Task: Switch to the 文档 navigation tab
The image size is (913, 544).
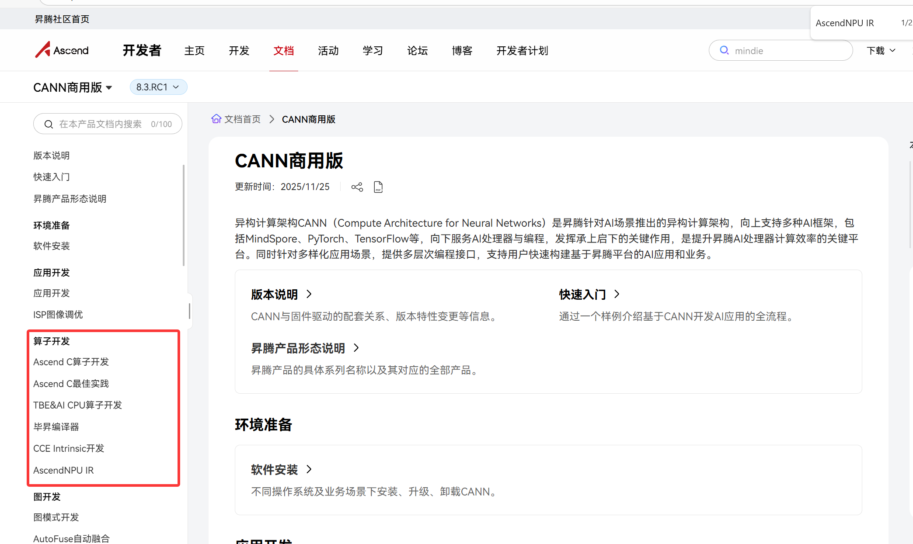Action: 283,51
